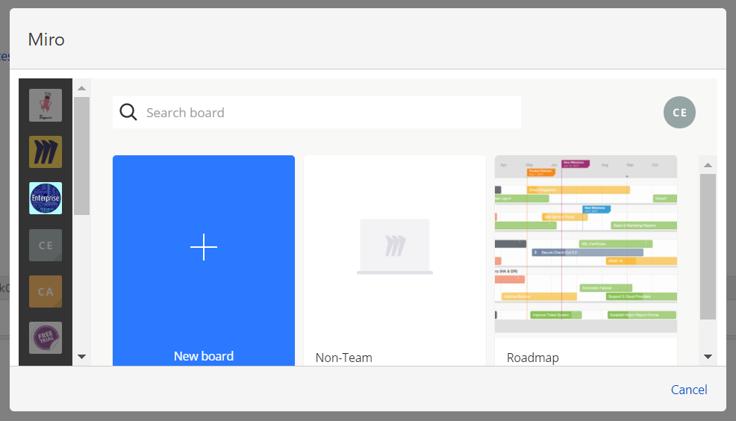736x421 pixels.
Task: Select the pink mascot team icon in sidebar
Action: 46,105
